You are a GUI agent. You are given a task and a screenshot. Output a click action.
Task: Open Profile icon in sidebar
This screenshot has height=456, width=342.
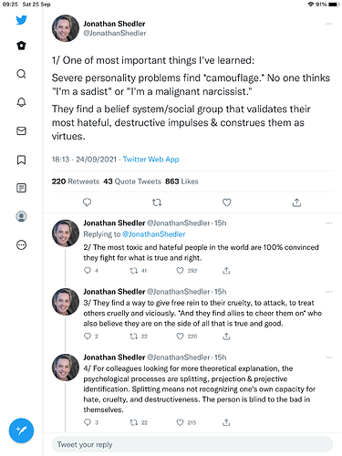pos(21,216)
